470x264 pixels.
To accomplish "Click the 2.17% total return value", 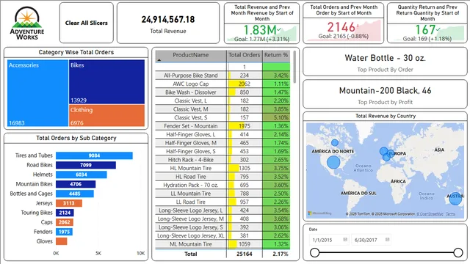I will [281, 254].
